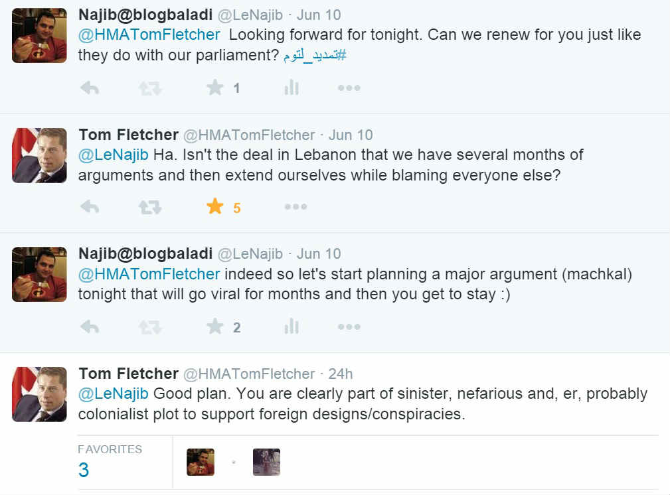Favorite Najib's machkal tweet with star
Image resolution: width=670 pixels, height=495 pixels.
[214, 326]
